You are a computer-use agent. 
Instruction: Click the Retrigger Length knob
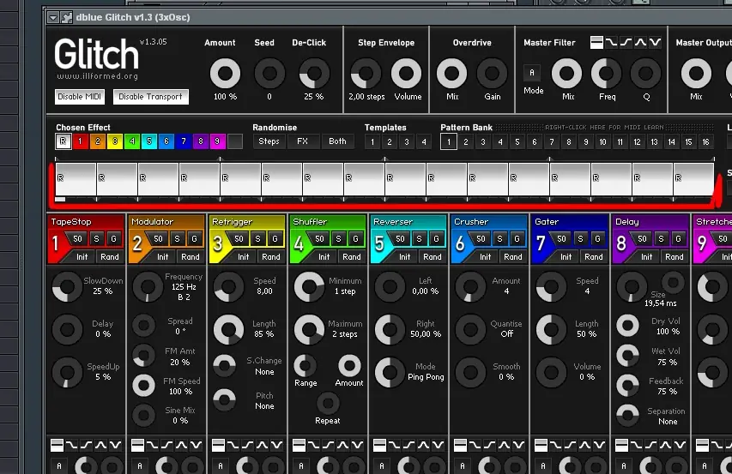228,329
